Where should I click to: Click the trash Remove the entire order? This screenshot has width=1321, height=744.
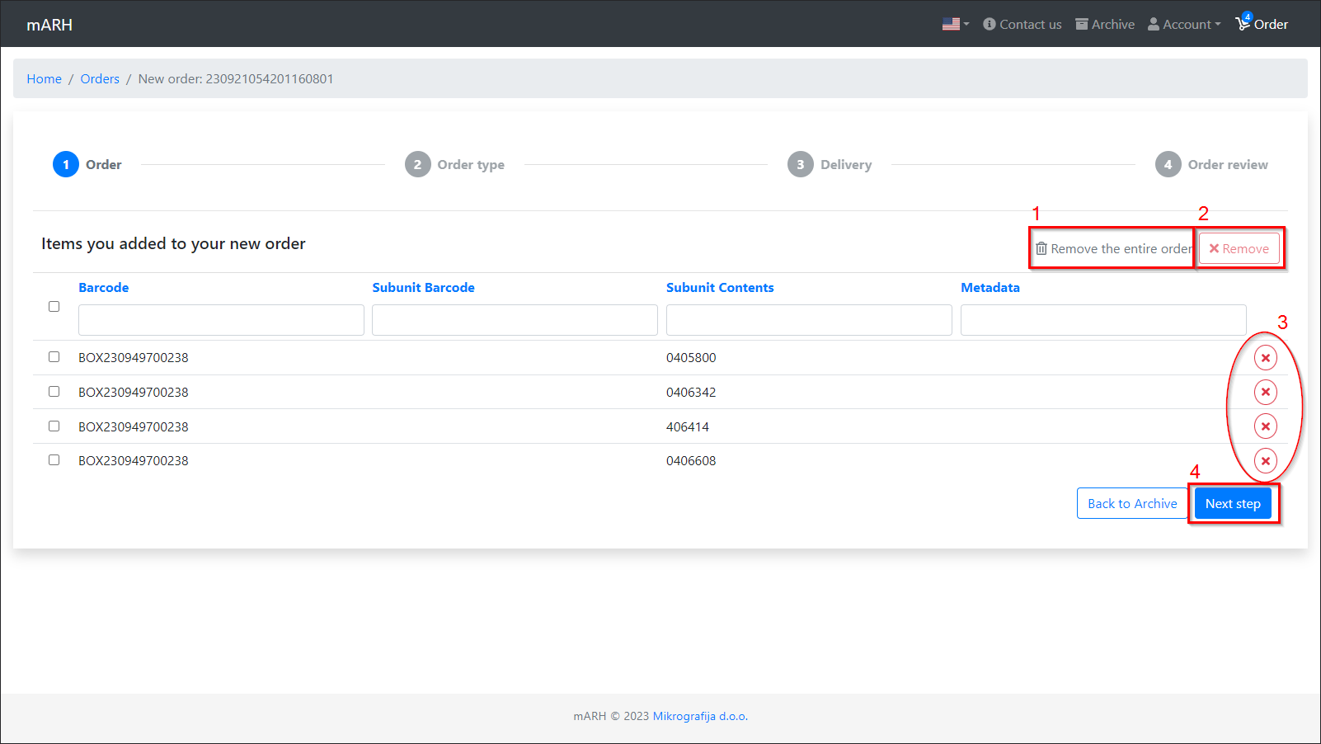pos(1112,249)
